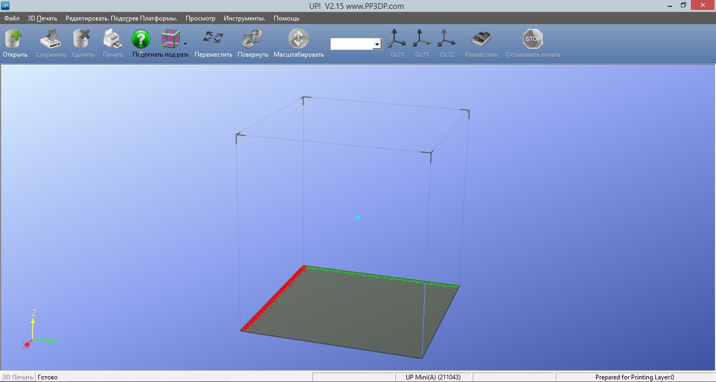Click the Сохранить (Save) toolbar icon

point(51,39)
